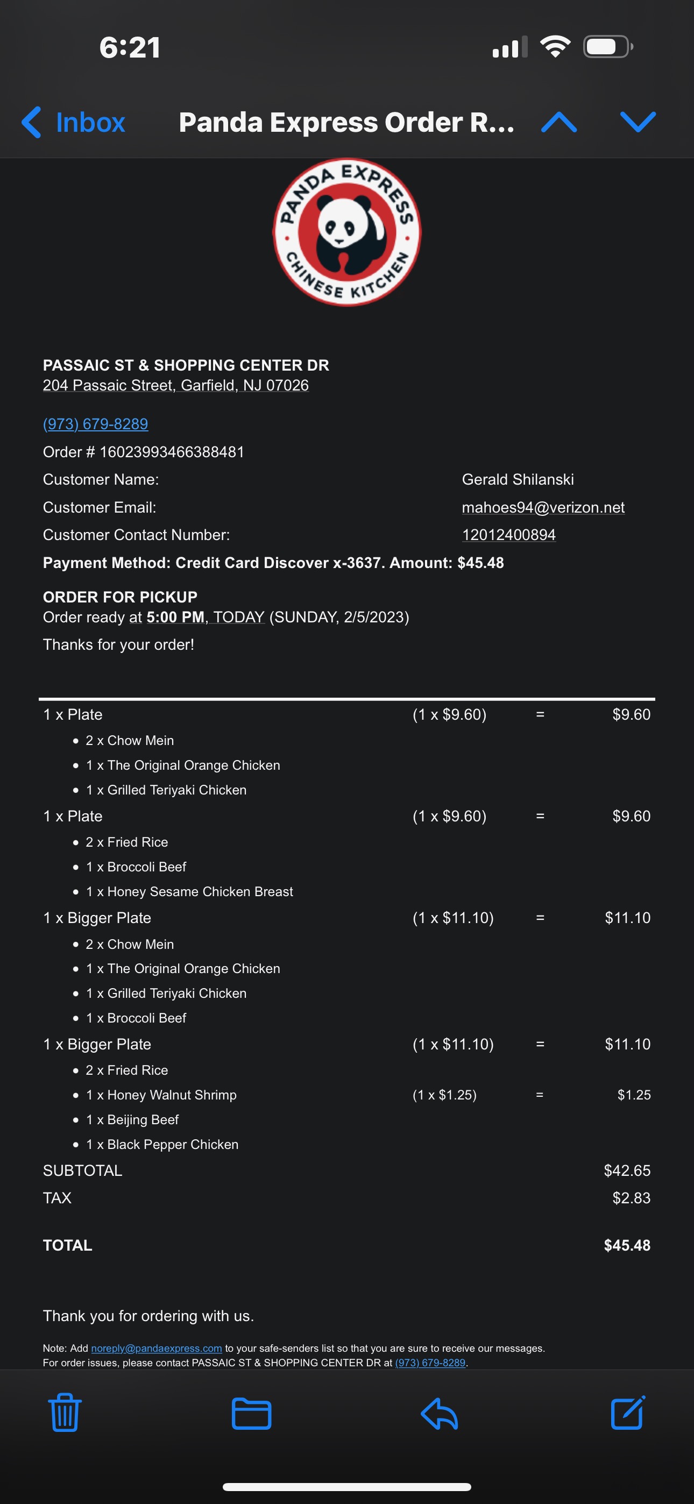The height and width of the screenshot is (1504, 694).
Task: Tap the compose new message icon
Action: click(627, 1413)
